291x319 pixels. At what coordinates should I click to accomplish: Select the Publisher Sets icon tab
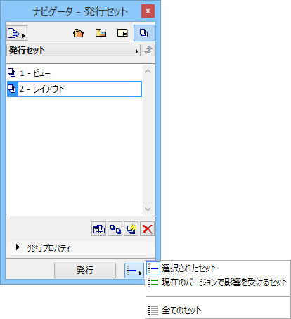tap(144, 33)
